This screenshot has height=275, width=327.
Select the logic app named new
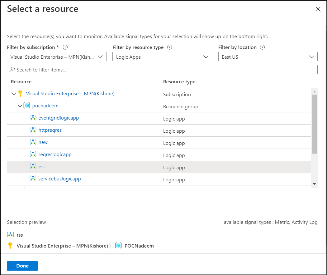43,142
